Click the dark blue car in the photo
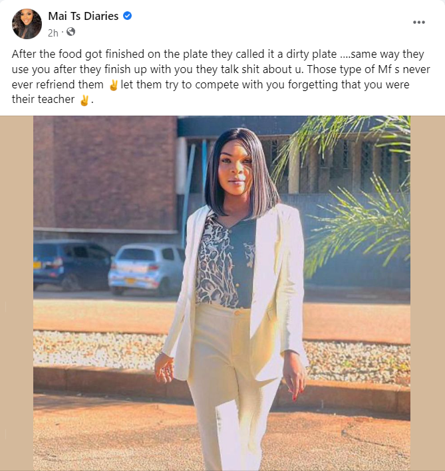The width and height of the screenshot is (445, 471). pyautogui.click(x=72, y=265)
